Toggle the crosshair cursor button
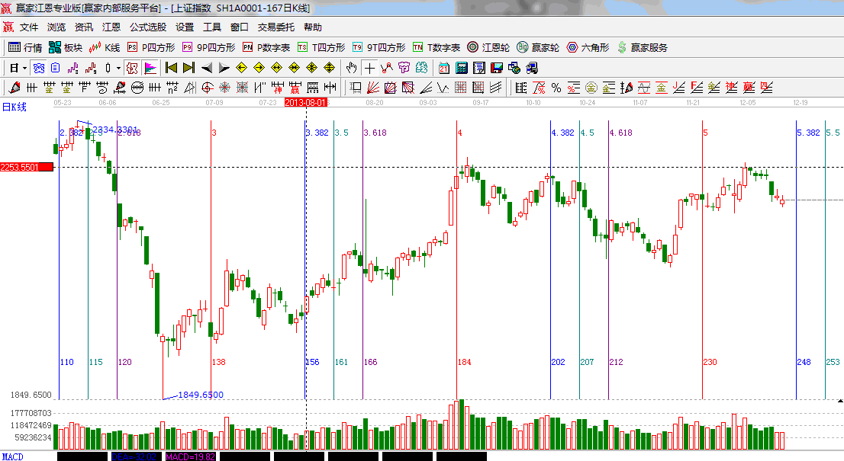Screen dimensions: 844x461 click(369, 68)
